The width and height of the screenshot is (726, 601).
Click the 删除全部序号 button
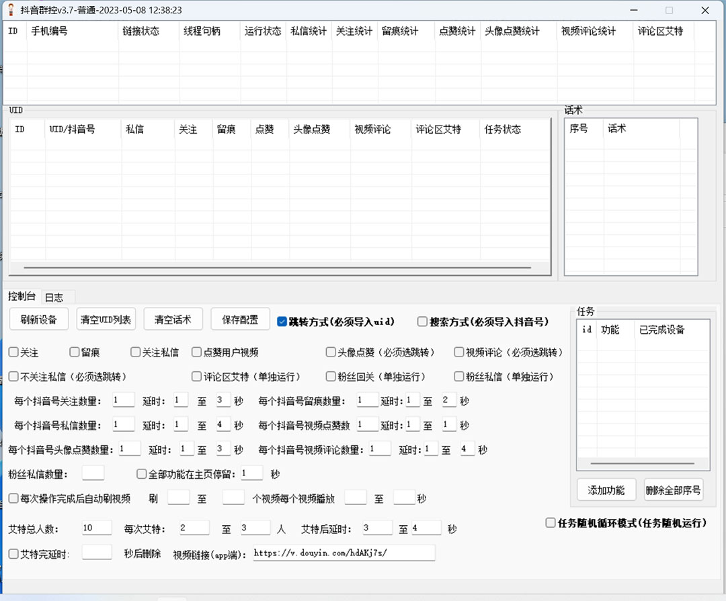coord(673,490)
